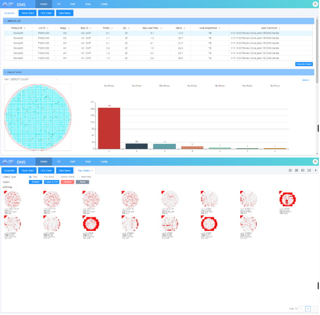The width and height of the screenshot is (320, 315).
Task: Open the user profile icon in top header
Action: (315, 4)
